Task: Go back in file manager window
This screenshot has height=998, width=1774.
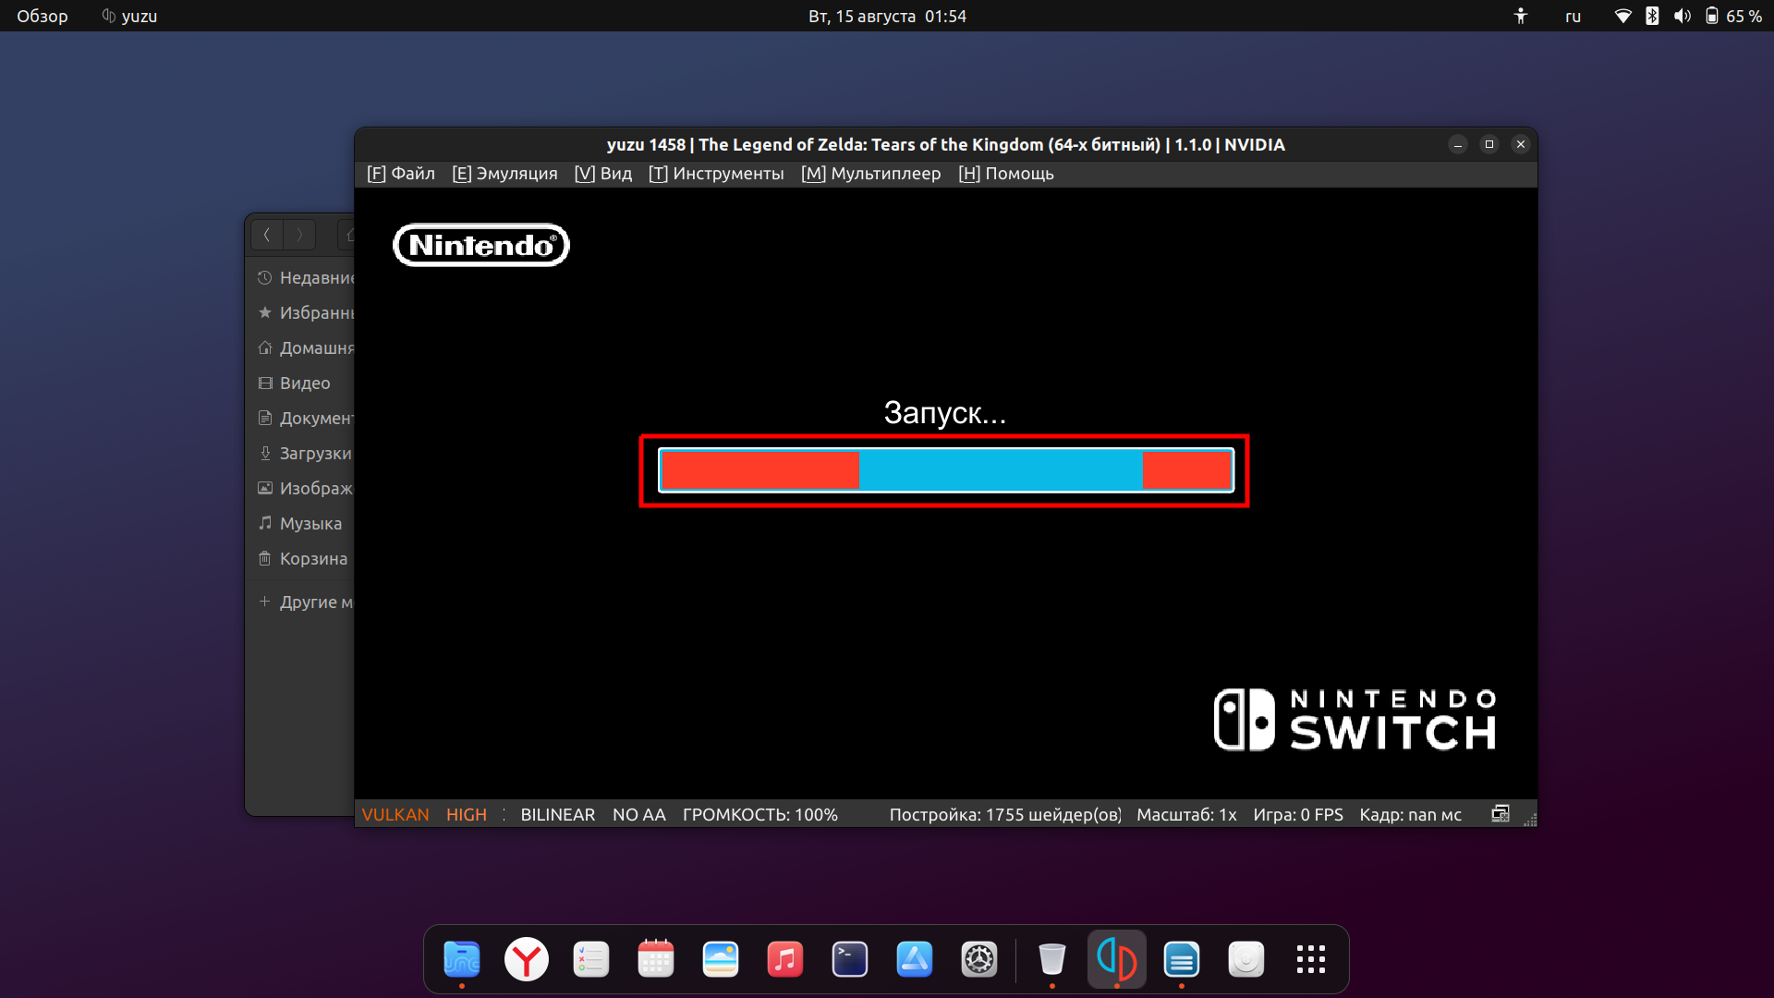Action: pos(267,235)
